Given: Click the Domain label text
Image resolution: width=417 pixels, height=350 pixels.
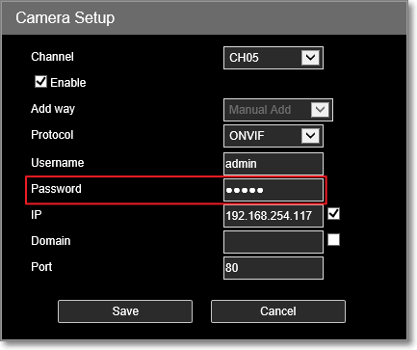Looking at the screenshot, I should pos(51,241).
